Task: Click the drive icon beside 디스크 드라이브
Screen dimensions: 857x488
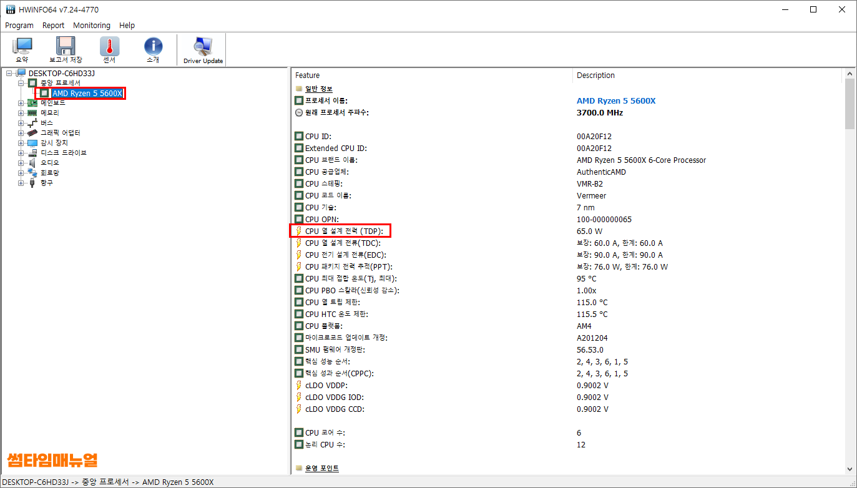Action: [x=32, y=153]
